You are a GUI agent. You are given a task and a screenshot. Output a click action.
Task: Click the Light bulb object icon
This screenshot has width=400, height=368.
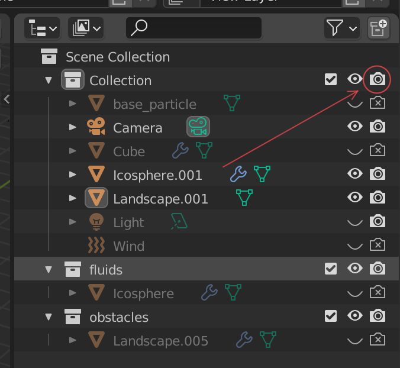tap(96, 222)
